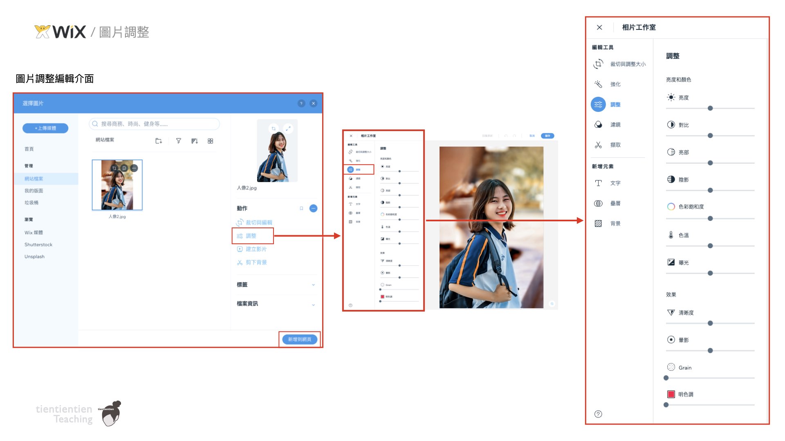785x441 pixels.
Task: Click the Enhance magic wand icon
Action: click(x=598, y=84)
